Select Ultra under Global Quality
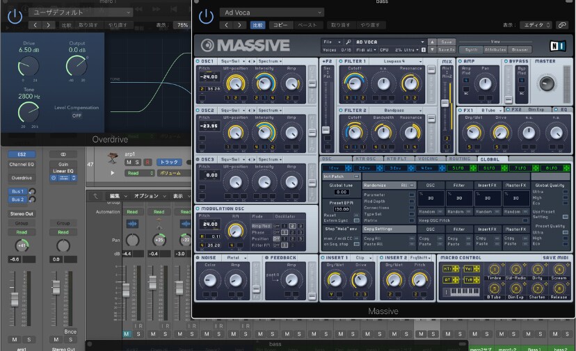The width and height of the screenshot is (576, 351). pyautogui.click(x=565, y=192)
